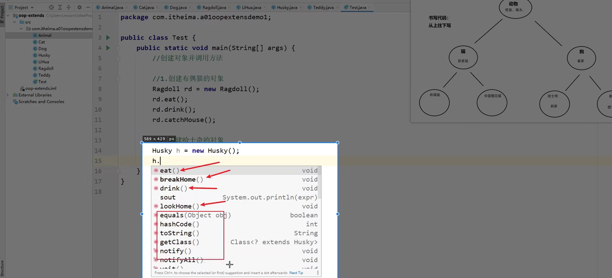This screenshot has height=278, width=612.
Task: Collapse the oop-extends root node
Action: pos(8,15)
